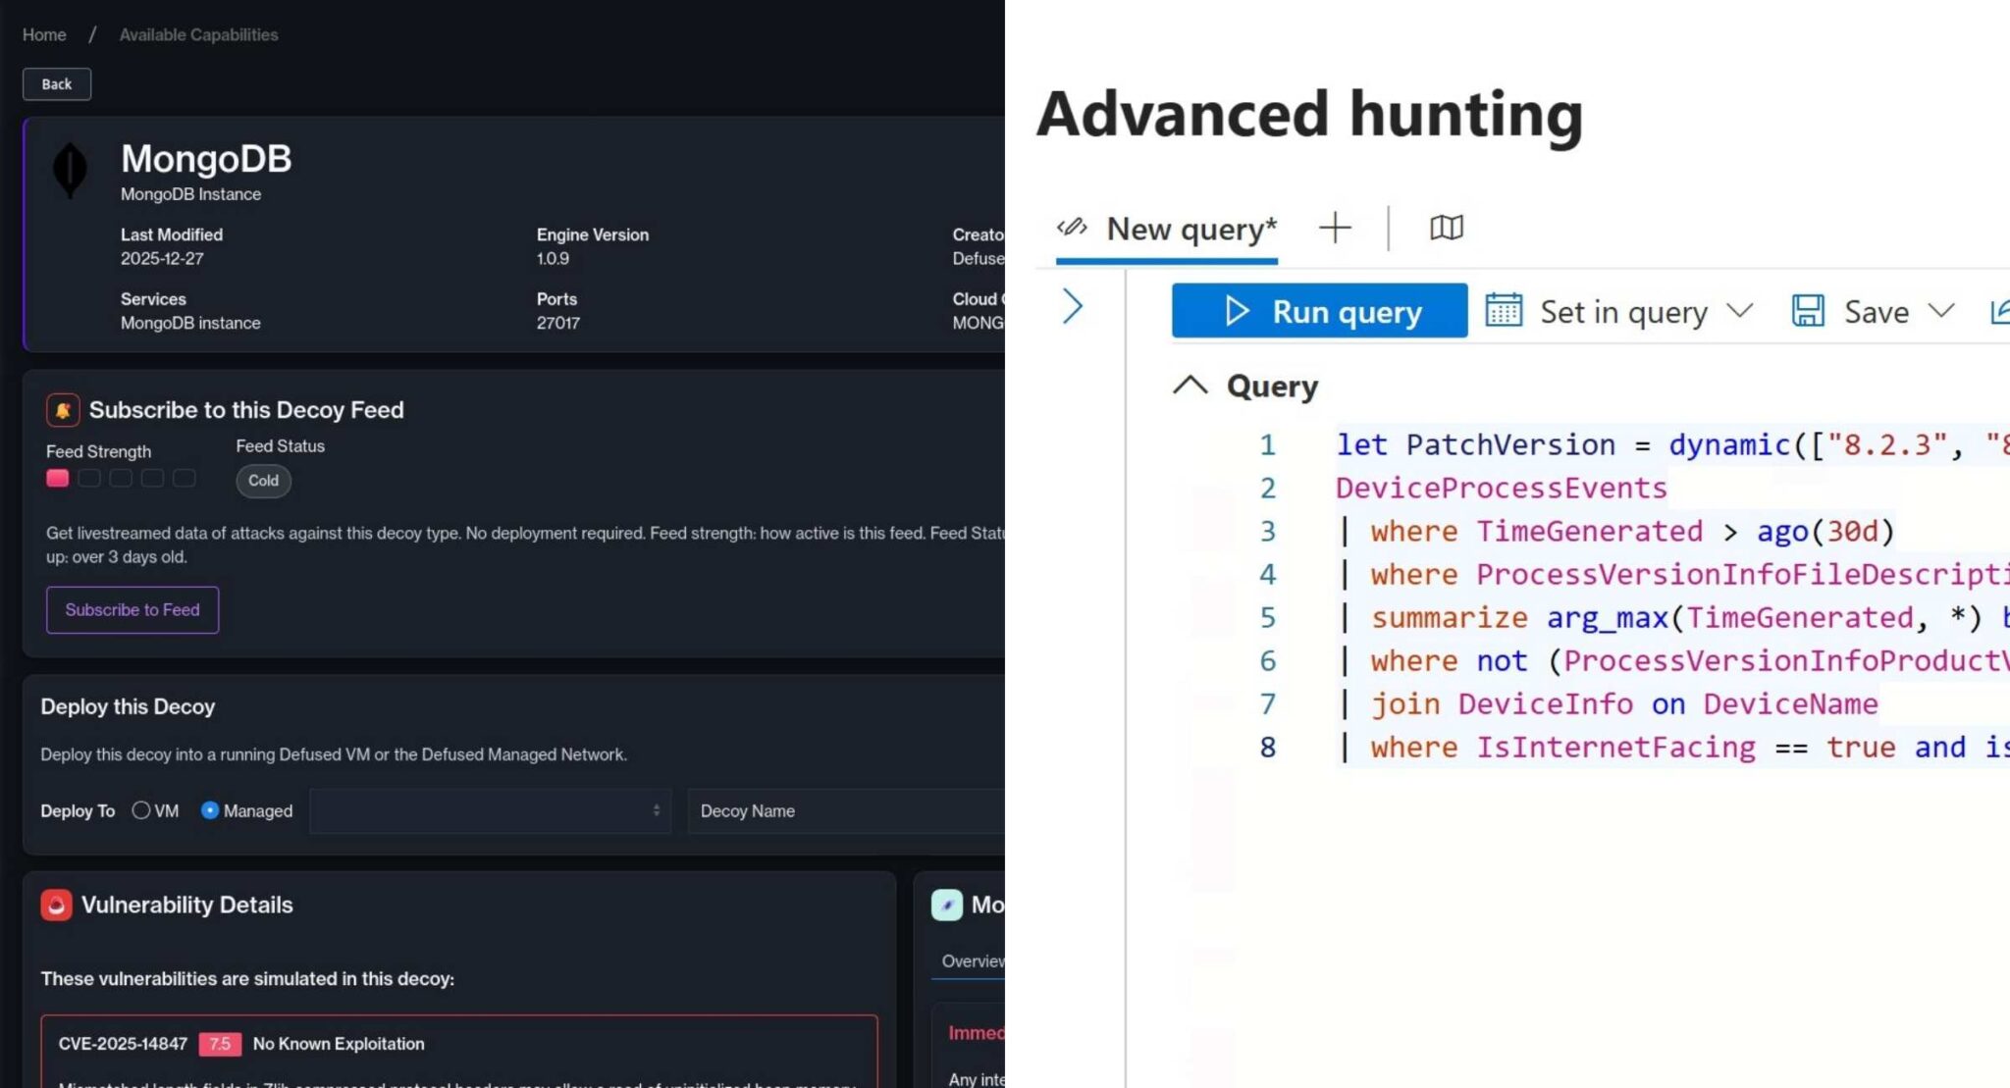Viewport: 2010px width, 1088px height.
Task: Click the share link icon after Save
Action: click(1999, 312)
